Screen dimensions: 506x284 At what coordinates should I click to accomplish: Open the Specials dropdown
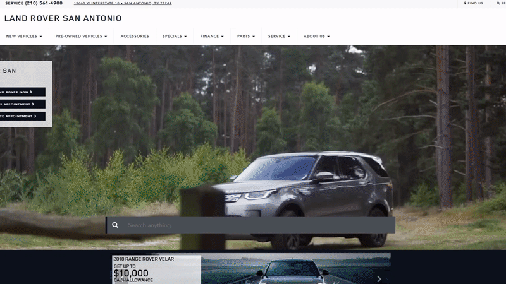175,37
